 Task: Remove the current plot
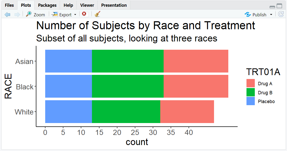pos(84,14)
